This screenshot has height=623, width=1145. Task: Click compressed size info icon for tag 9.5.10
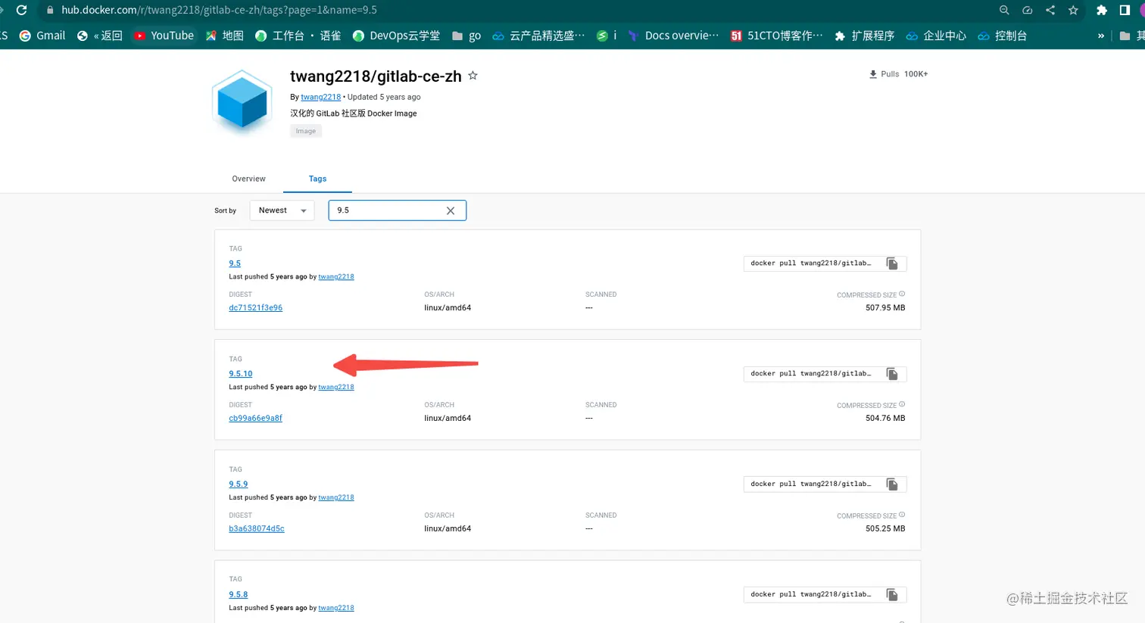tap(902, 405)
